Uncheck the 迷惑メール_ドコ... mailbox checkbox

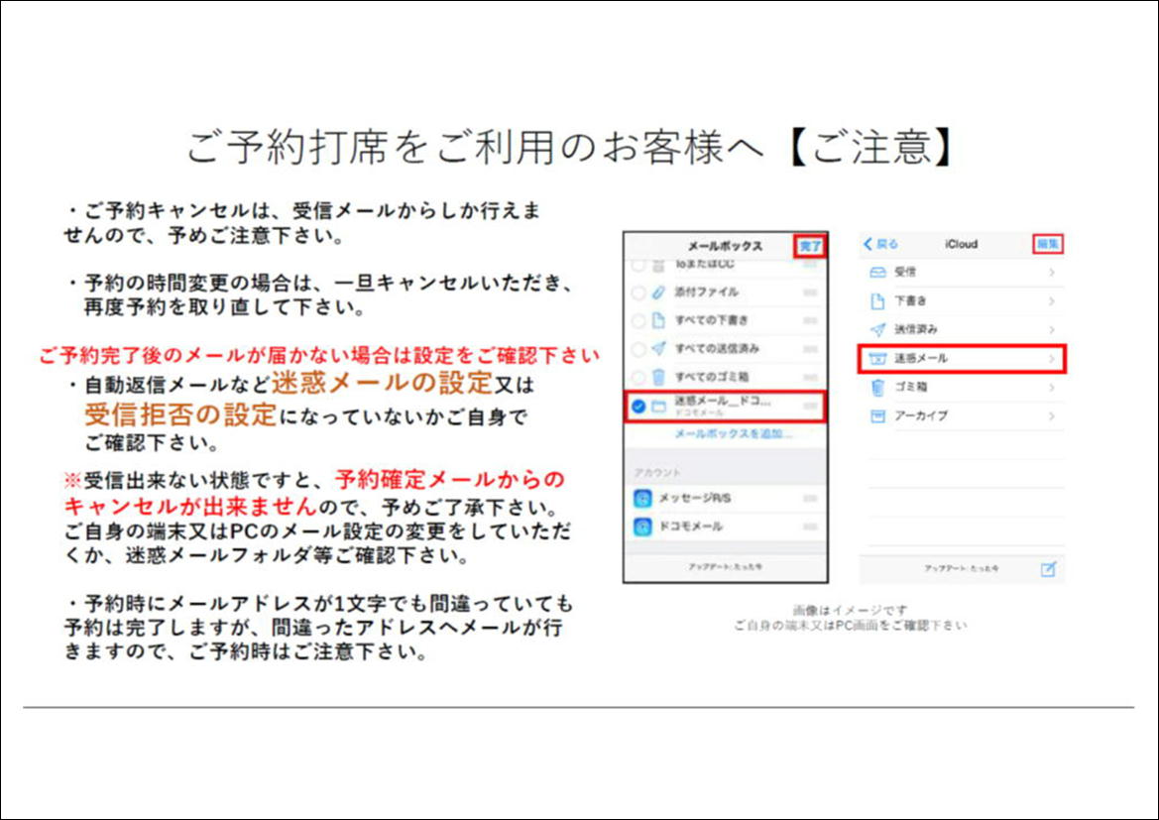coord(638,406)
